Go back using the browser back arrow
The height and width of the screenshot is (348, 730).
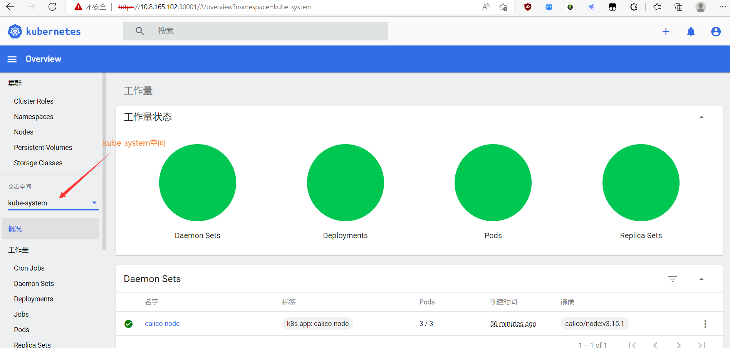click(10, 7)
